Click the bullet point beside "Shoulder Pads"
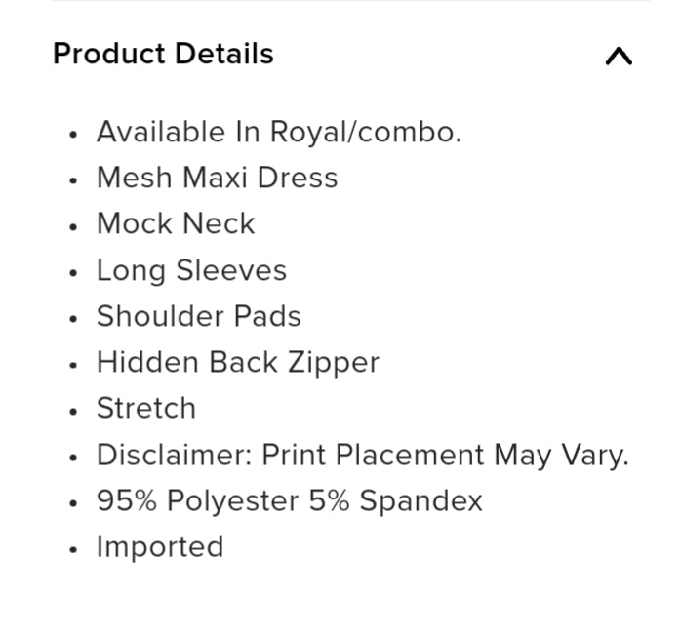This screenshot has height=638, width=680. 73,319
